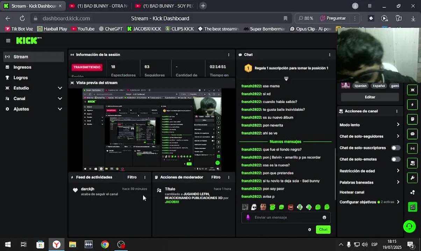Click the JACOBXI username in moderator actions
This screenshot has width=421, height=251.
click(x=172, y=202)
